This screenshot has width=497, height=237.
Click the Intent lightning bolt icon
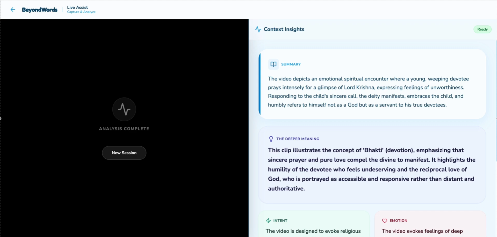coord(268,221)
